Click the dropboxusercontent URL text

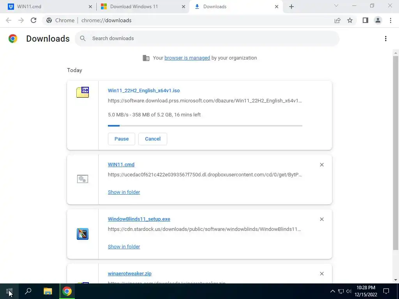205,175
